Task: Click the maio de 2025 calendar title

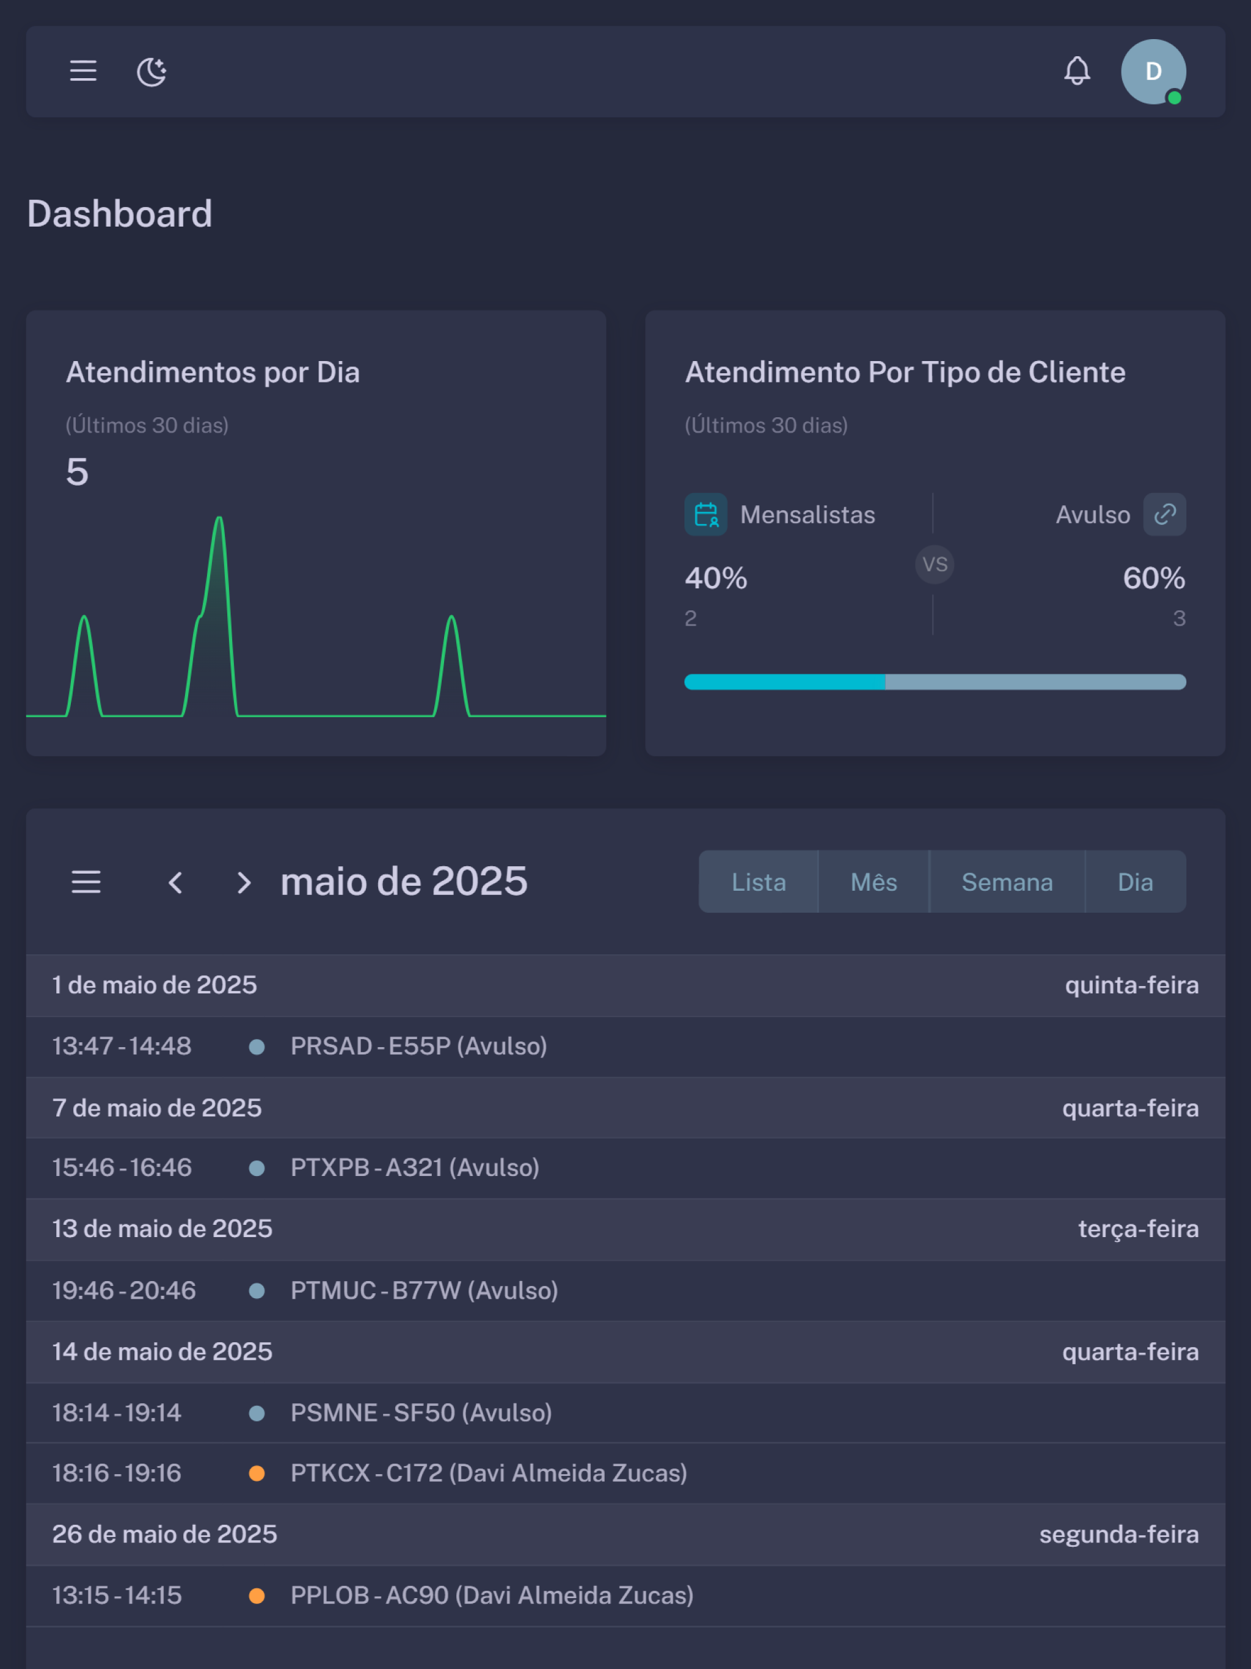Action: coord(404,882)
